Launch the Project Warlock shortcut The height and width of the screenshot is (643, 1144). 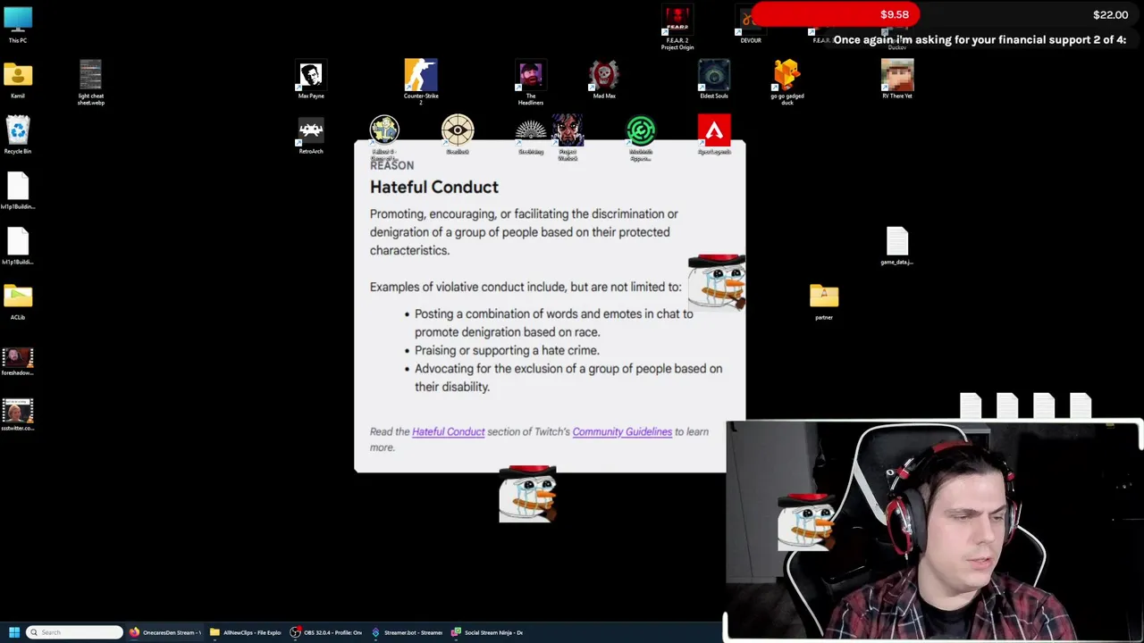pyautogui.click(x=568, y=137)
